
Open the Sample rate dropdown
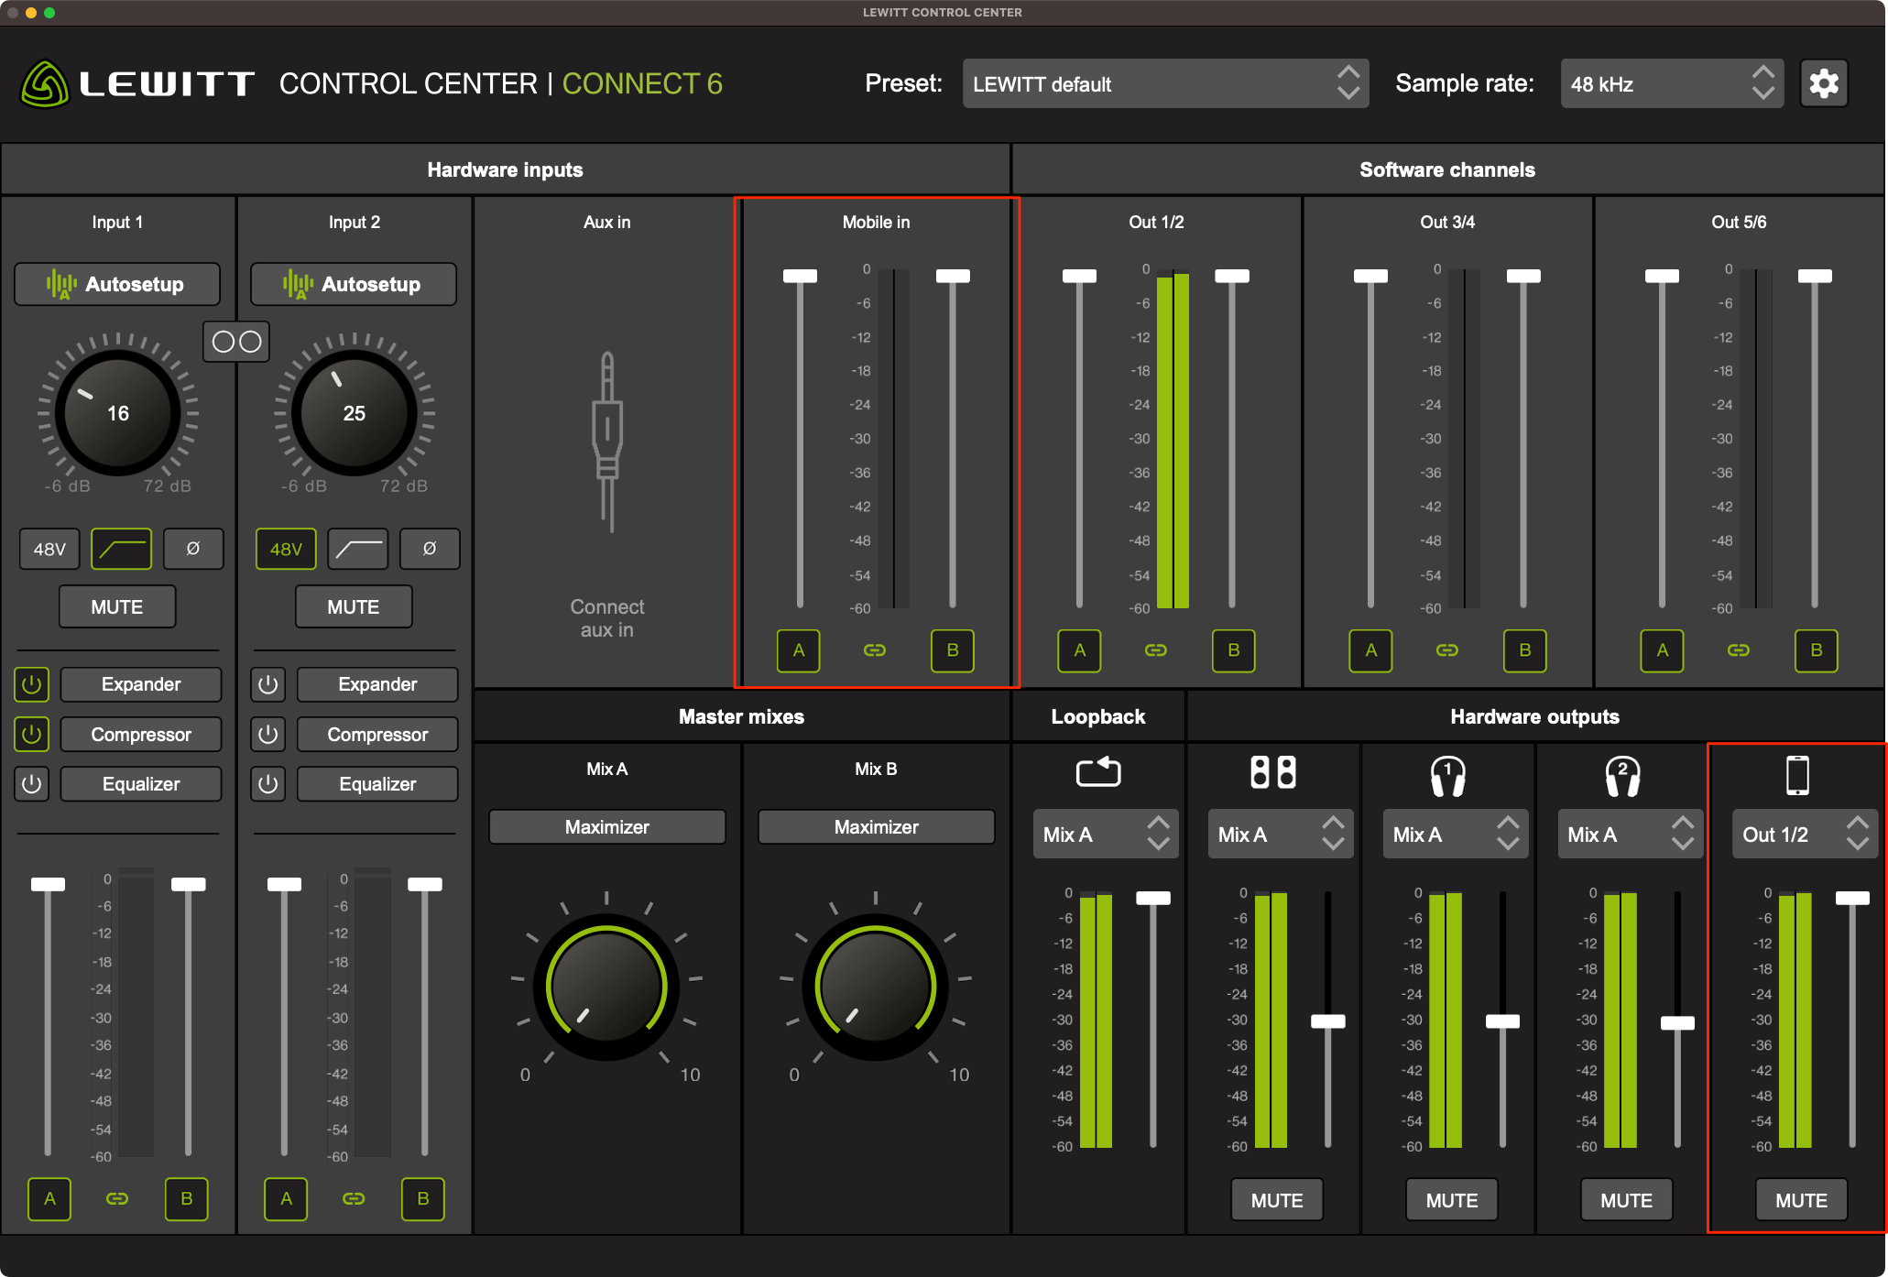1672,84
